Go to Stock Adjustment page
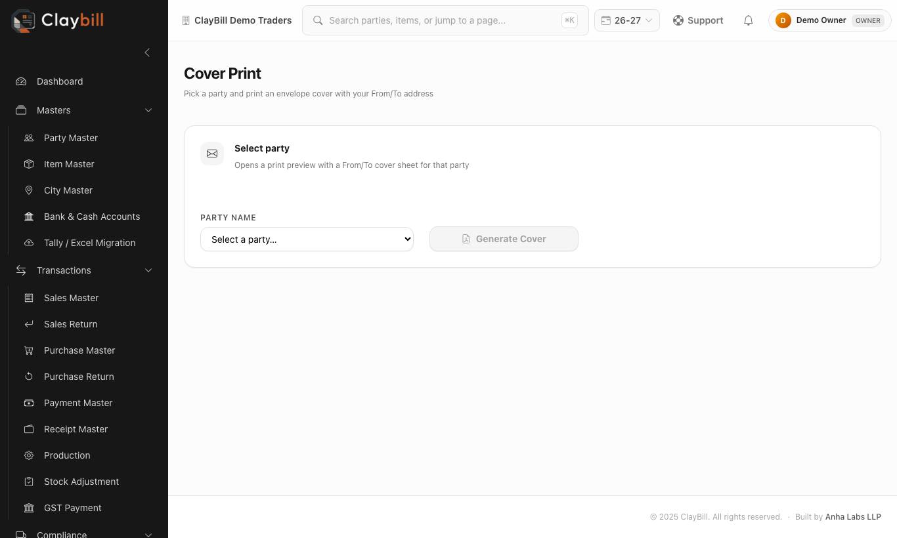 pyautogui.click(x=87, y=482)
